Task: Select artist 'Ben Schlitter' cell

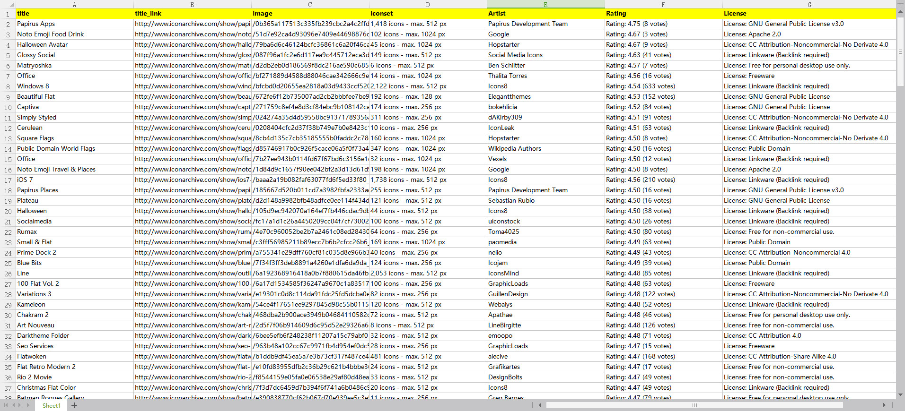Action: pyautogui.click(x=545, y=66)
